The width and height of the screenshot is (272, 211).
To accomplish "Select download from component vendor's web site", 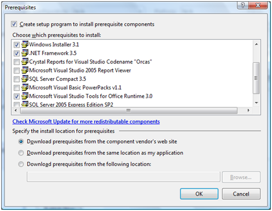I will [x=21, y=141].
